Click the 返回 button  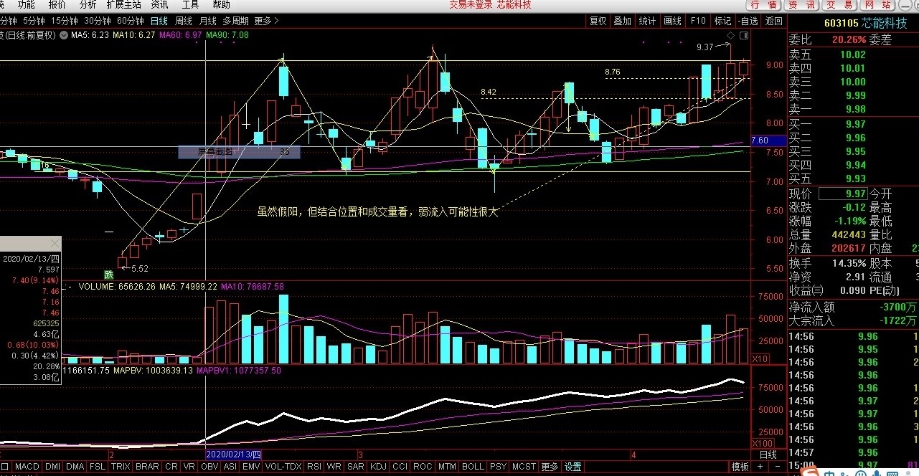(x=773, y=21)
